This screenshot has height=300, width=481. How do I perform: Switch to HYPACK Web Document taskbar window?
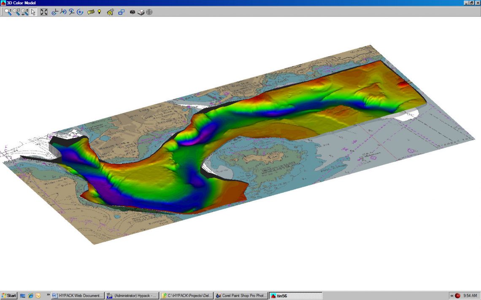click(x=77, y=296)
